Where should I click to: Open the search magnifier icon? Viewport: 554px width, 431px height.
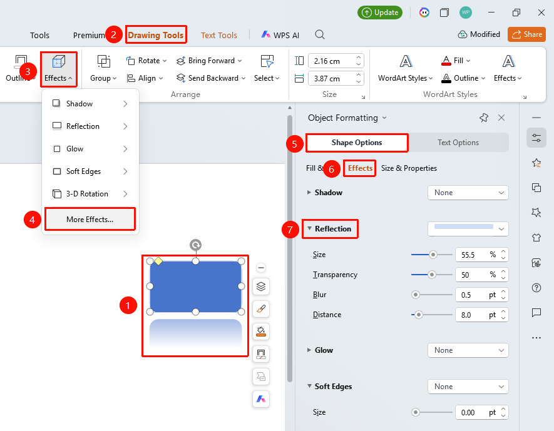[320, 34]
